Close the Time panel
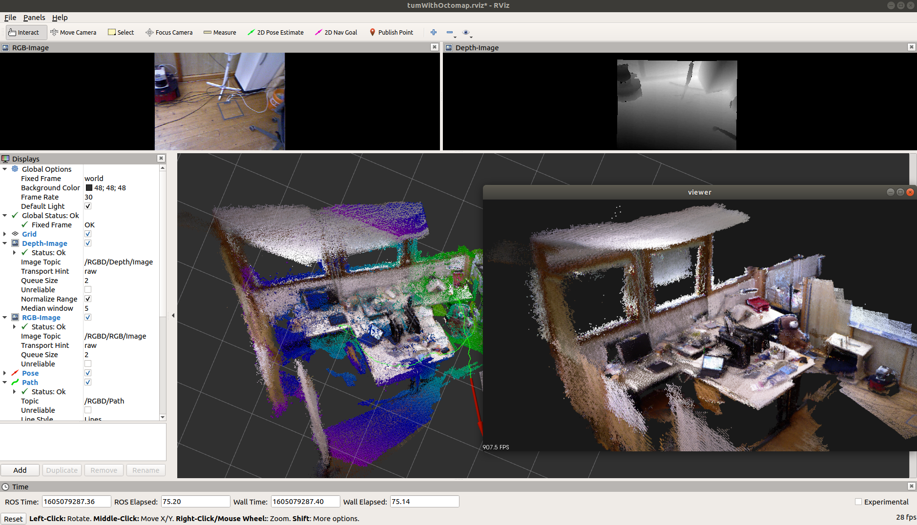Screen dimensions: 917x525 pos(911,486)
